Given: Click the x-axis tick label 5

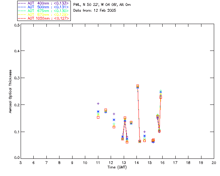Looking at the screenshot, I should point(21,163).
